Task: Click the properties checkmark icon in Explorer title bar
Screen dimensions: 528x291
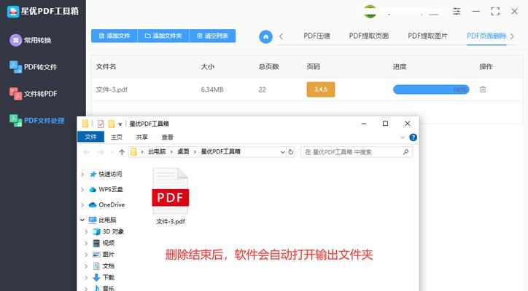Action: 101,124
